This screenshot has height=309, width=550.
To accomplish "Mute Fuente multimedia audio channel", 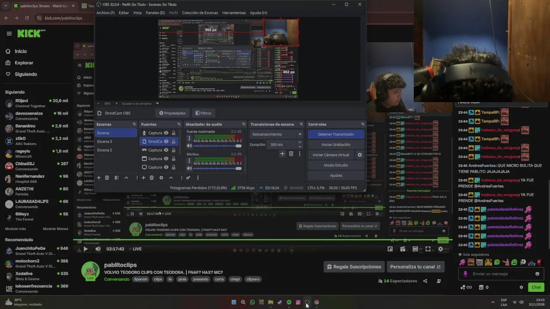I will 189,146.
